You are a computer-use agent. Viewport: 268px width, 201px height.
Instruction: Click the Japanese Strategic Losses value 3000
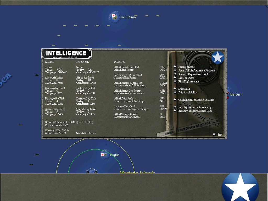(x=163, y=117)
